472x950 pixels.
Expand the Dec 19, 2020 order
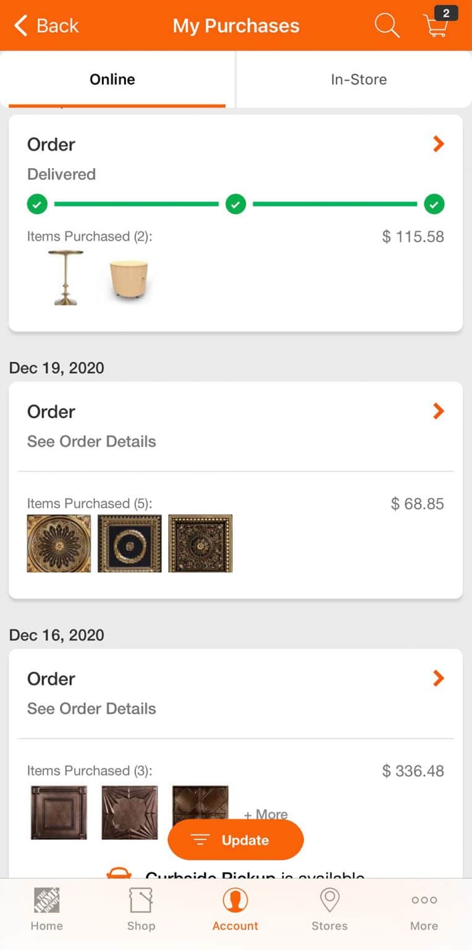click(438, 411)
